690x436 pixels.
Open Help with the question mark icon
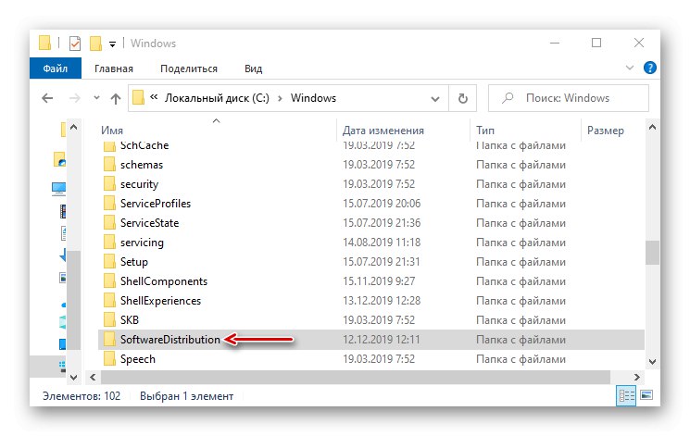click(x=649, y=68)
